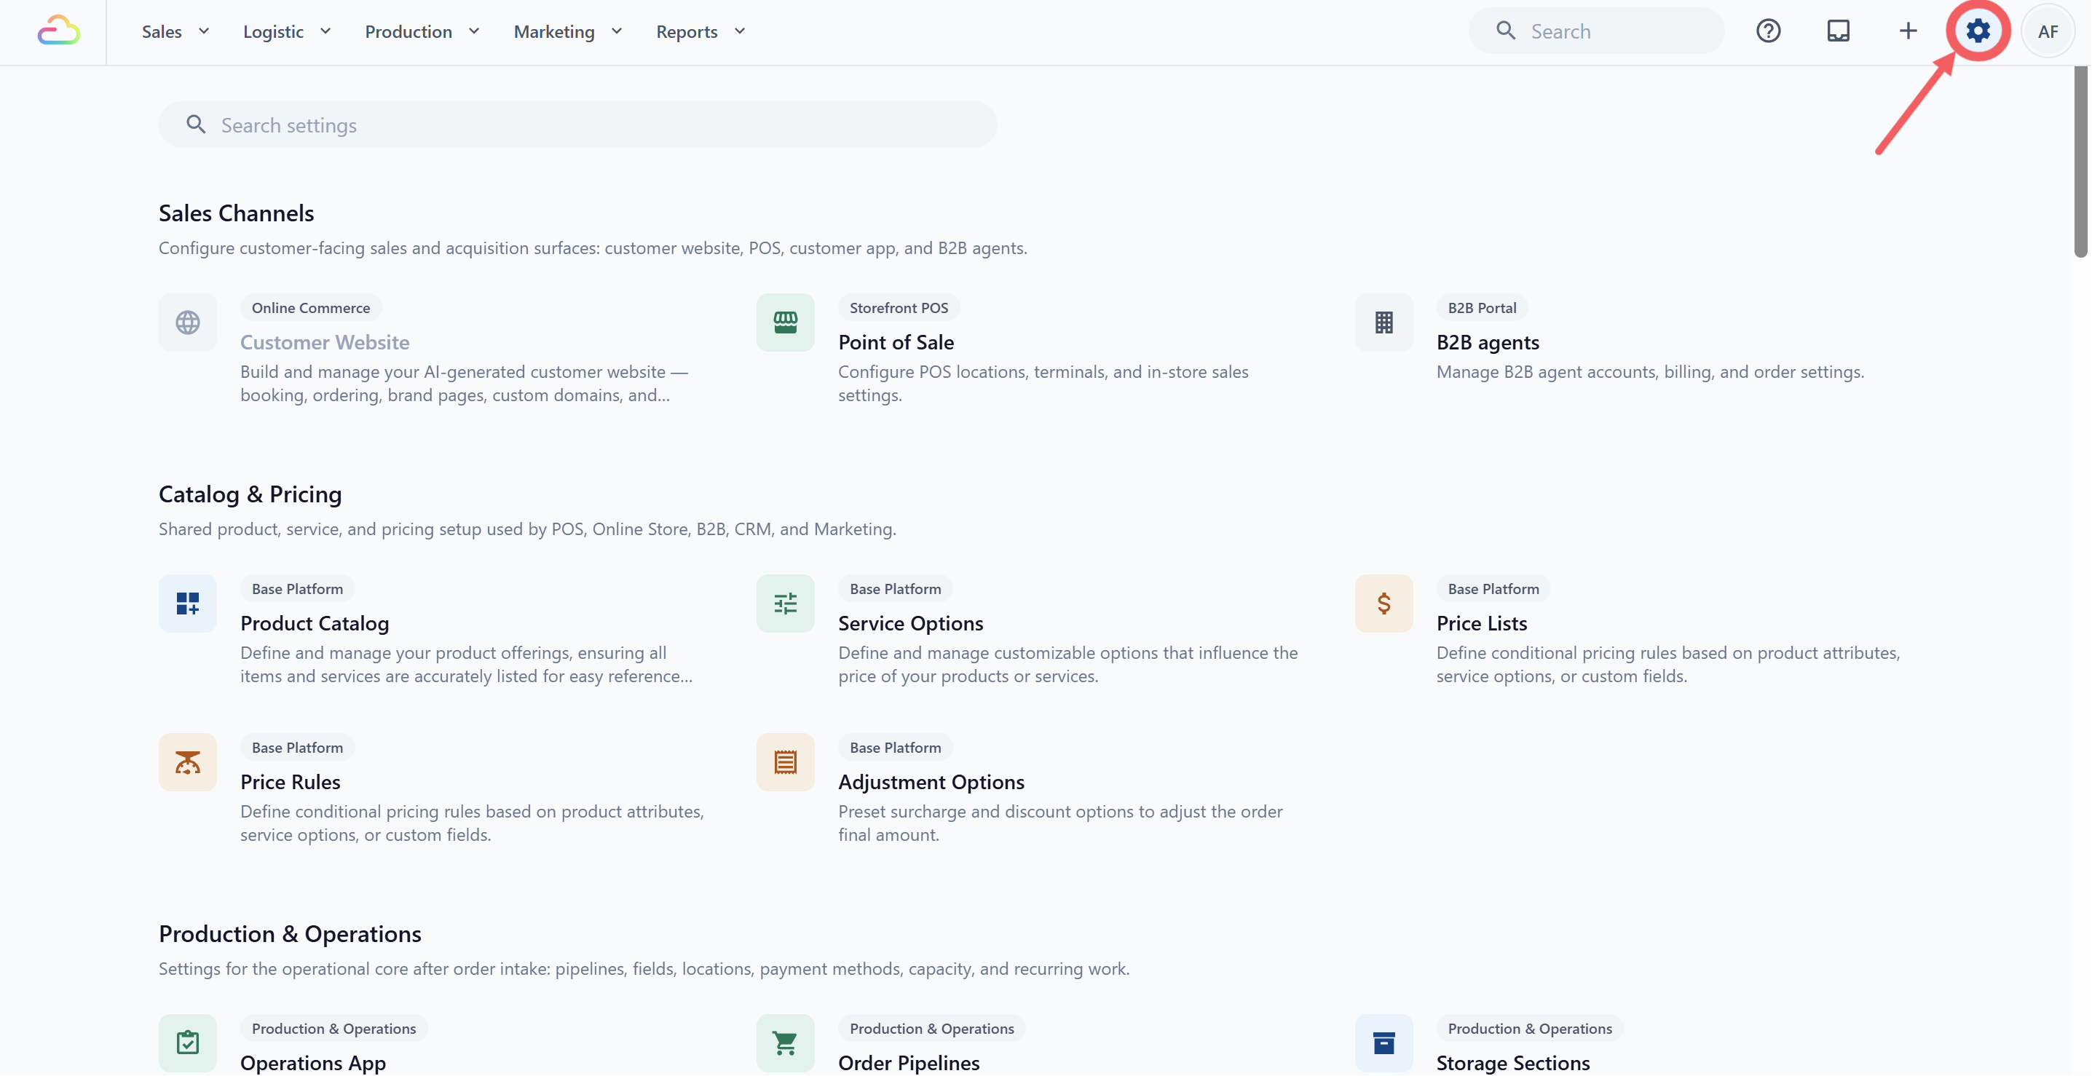Screen dimensions: 2092x1076
Task: Click the Catalog & Pricing heading
Action: coord(250,494)
